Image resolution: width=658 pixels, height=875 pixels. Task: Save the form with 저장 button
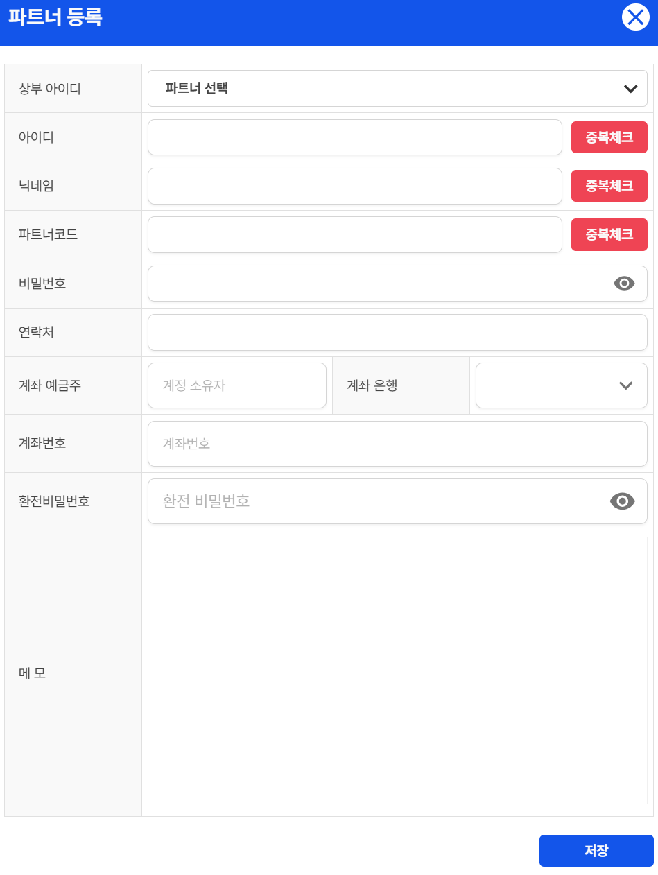point(596,850)
